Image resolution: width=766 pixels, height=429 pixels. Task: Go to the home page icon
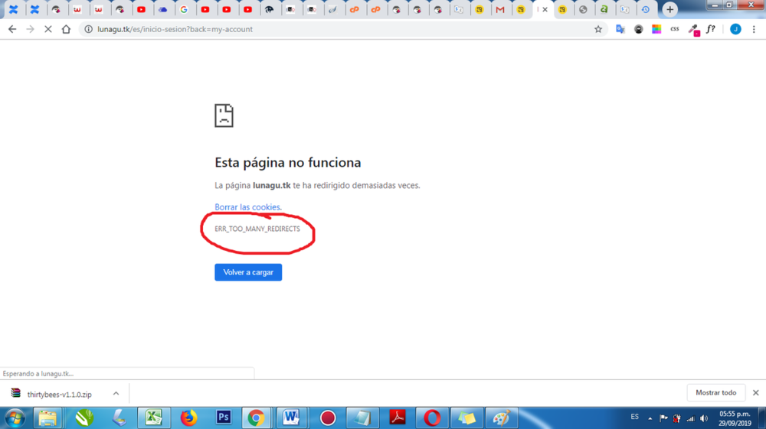(66, 29)
